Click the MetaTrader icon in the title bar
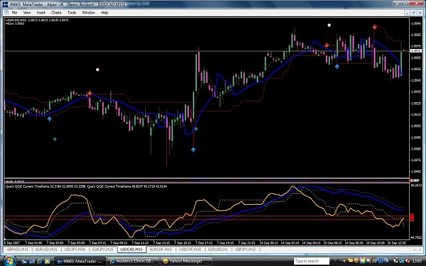This screenshot has width=426, height=266. point(5,4)
